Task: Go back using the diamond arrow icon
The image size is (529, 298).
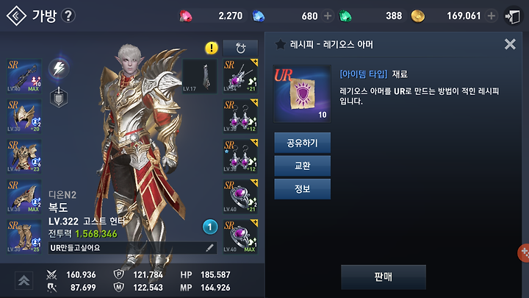Action: click(16, 16)
